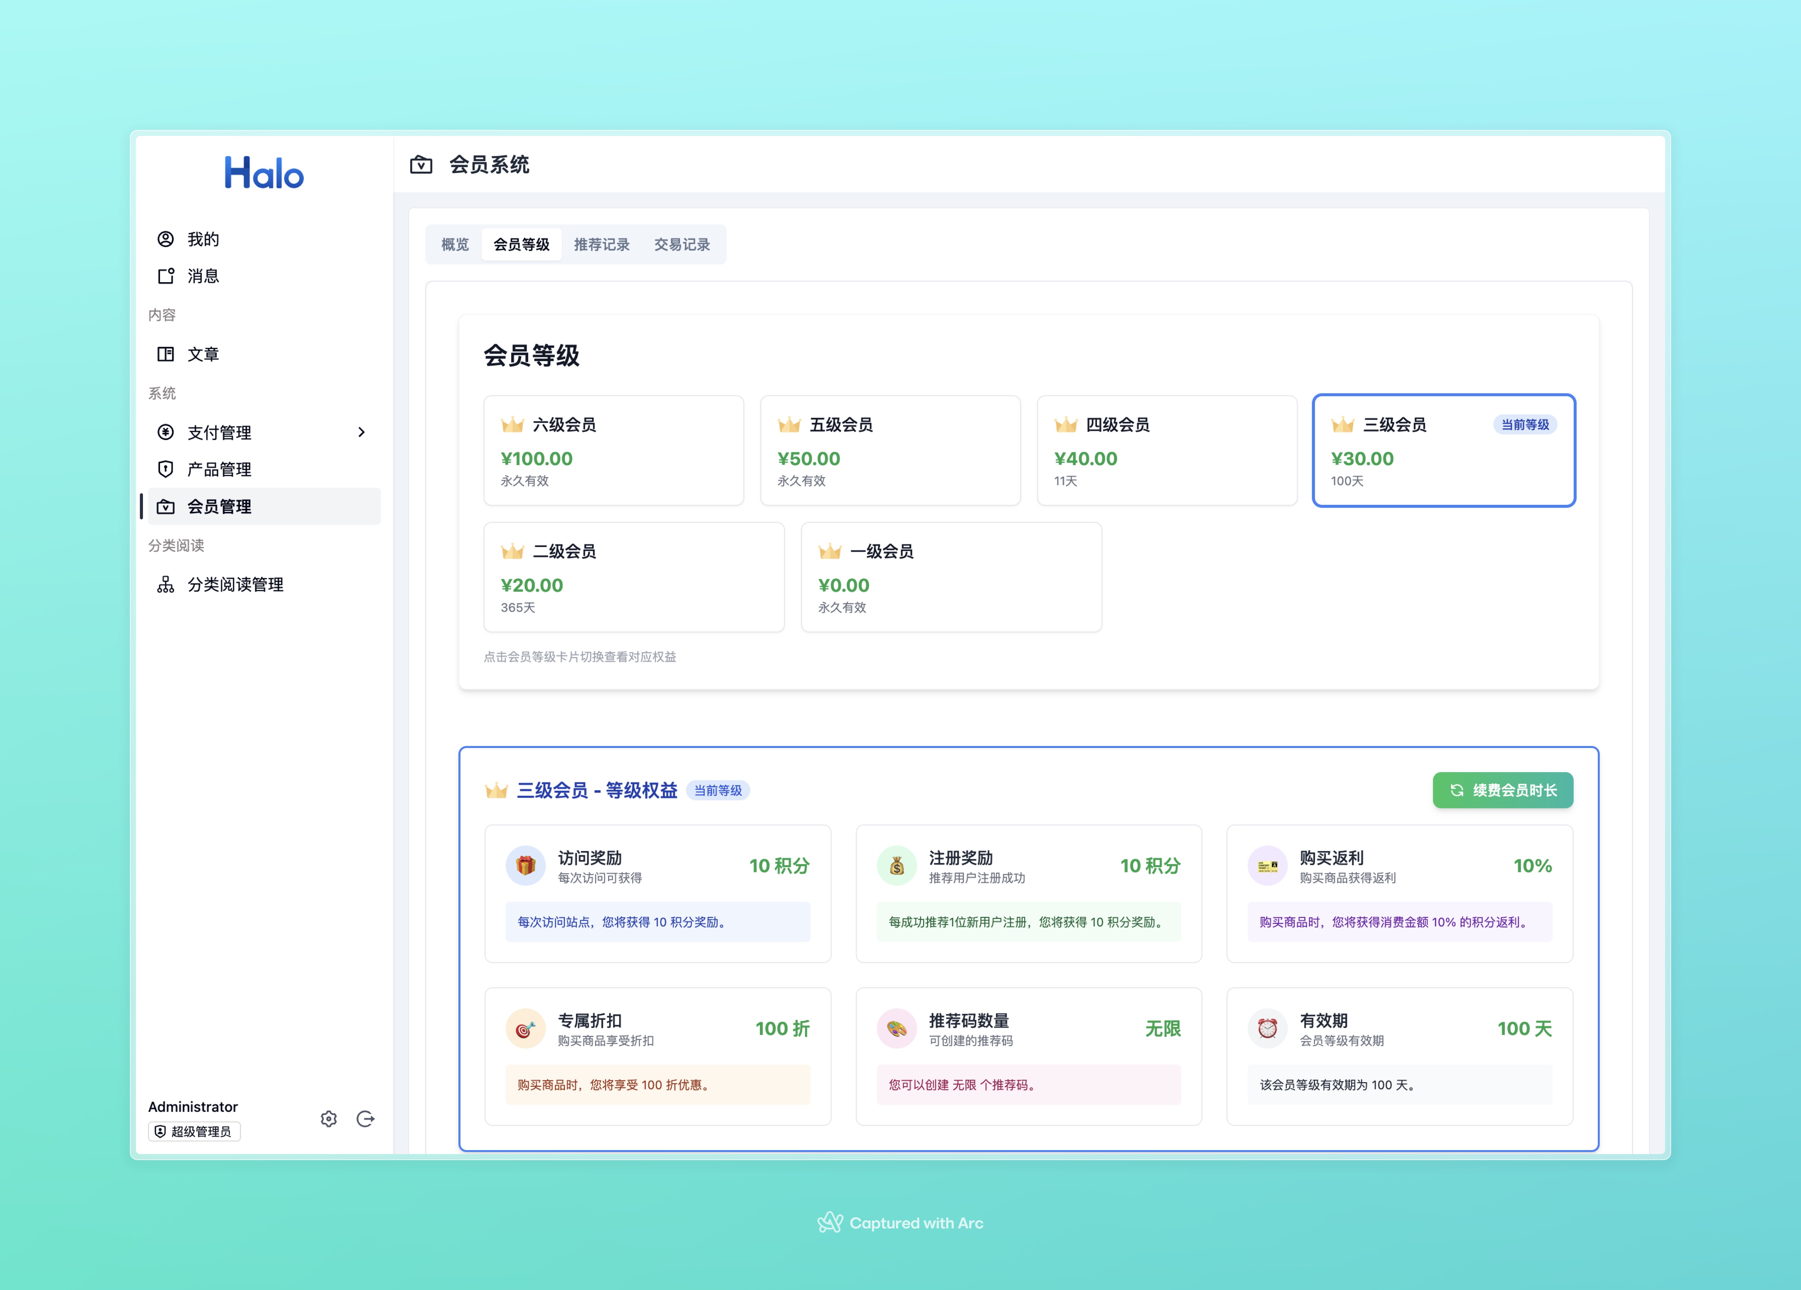Switch to the 概览 tab
1801x1290 pixels.
click(455, 245)
